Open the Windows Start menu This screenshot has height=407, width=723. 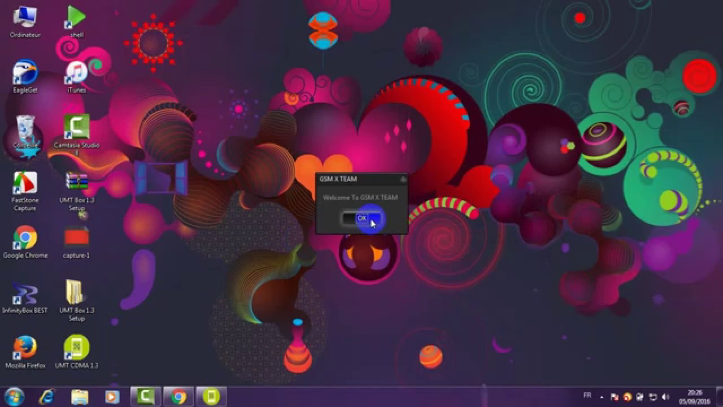(x=14, y=397)
